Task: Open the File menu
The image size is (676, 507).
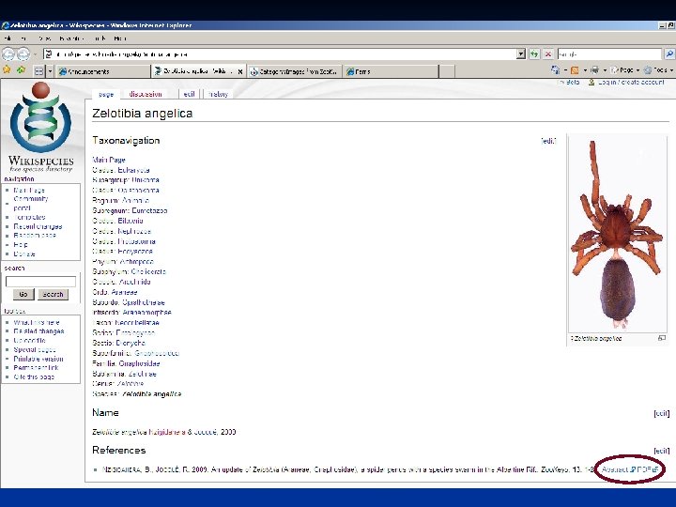Action: tap(8, 38)
